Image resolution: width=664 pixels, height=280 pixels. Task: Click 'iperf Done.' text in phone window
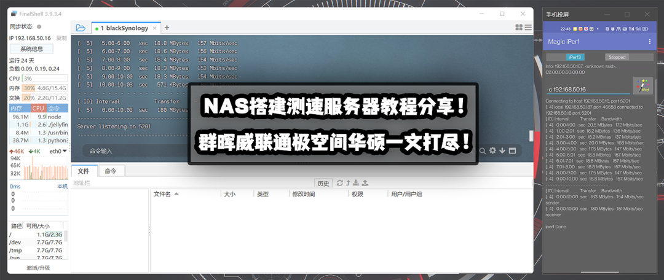[556, 227]
